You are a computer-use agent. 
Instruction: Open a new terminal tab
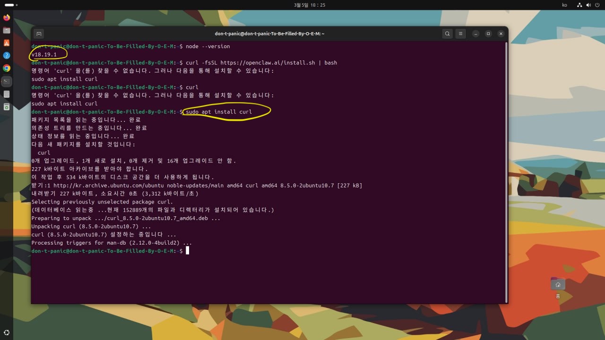38,34
